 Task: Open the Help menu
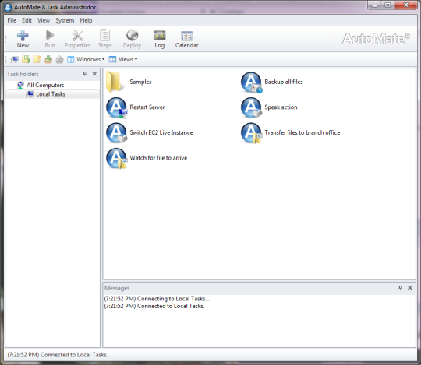point(86,21)
